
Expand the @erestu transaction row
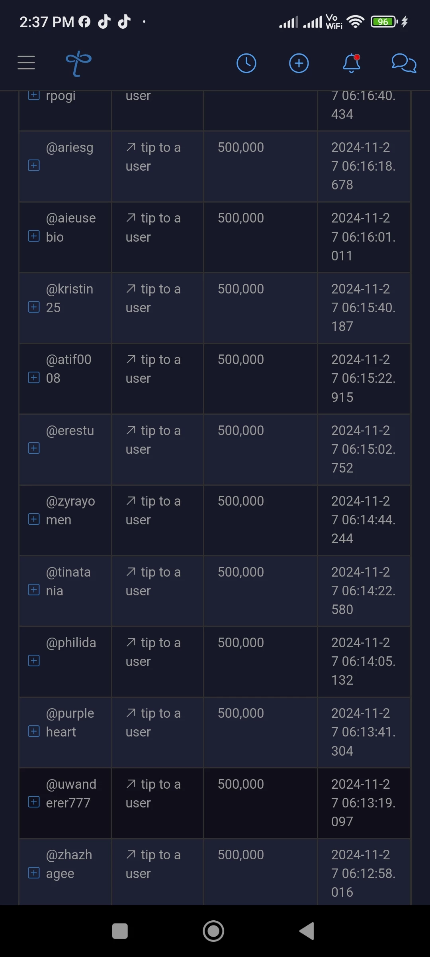34,448
